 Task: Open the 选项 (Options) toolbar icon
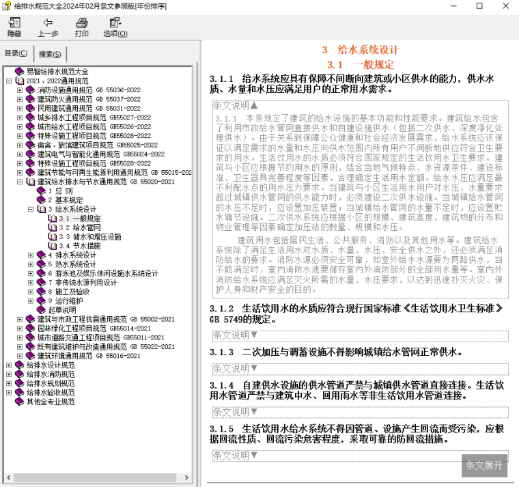[x=115, y=27]
